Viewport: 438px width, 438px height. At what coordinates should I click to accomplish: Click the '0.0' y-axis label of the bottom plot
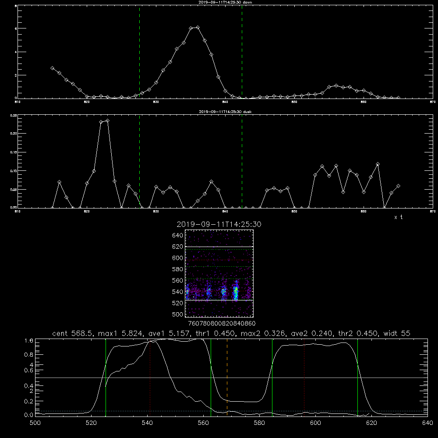point(29,415)
